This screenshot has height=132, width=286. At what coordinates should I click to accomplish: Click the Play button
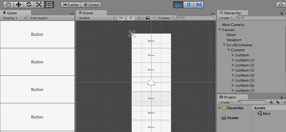(x=178, y=5)
